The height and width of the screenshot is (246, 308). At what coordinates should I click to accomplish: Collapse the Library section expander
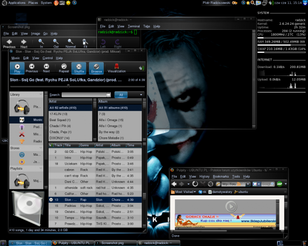coord(41,94)
